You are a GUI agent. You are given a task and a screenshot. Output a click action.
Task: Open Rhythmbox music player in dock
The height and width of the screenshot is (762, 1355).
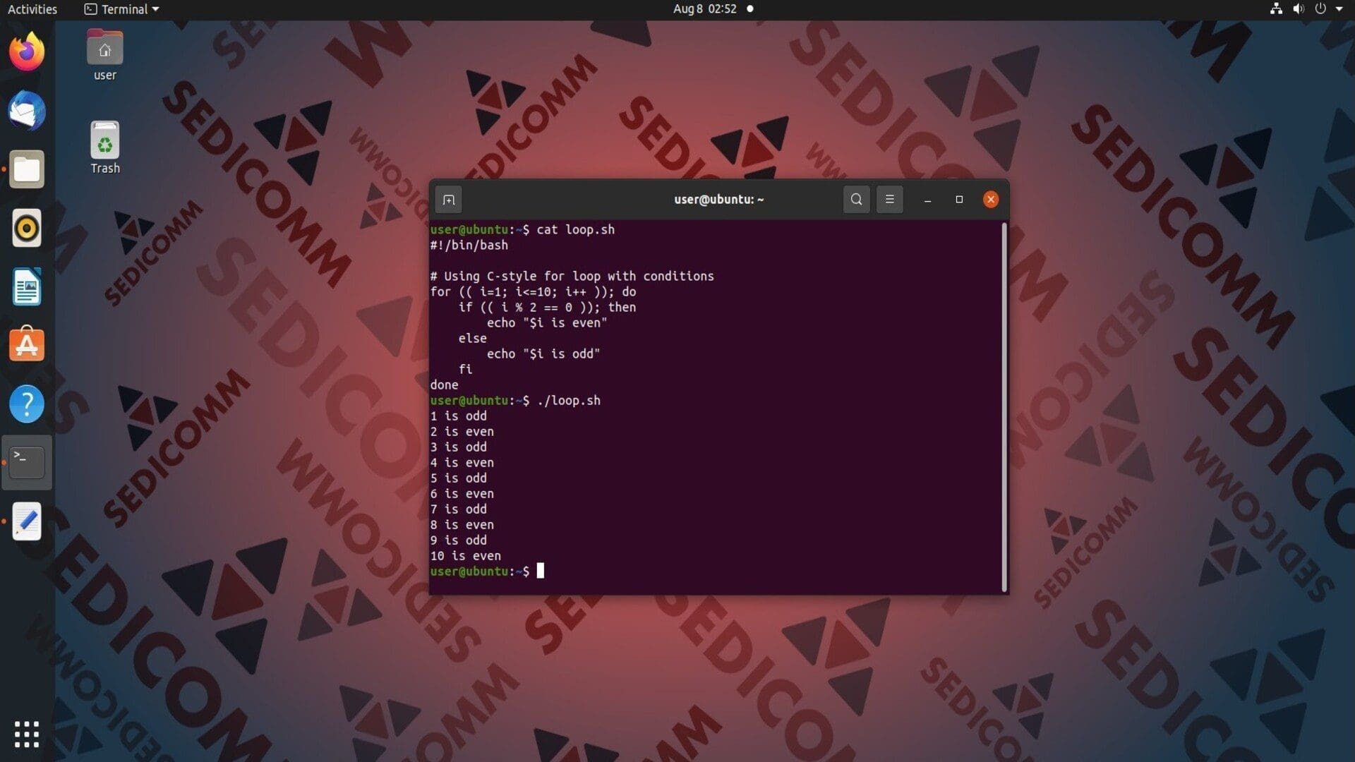pos(27,228)
